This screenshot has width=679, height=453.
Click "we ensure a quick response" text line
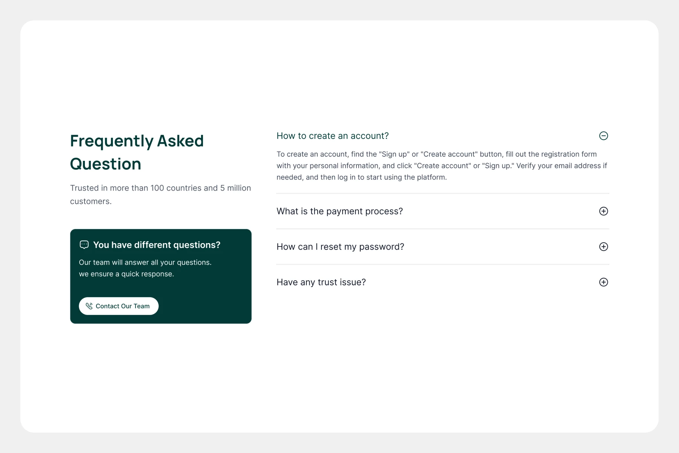pos(126,274)
